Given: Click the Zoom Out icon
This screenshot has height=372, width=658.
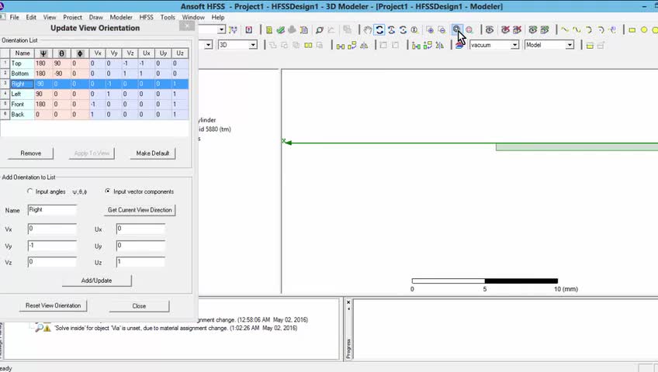Looking at the screenshot, I should [x=442, y=30].
